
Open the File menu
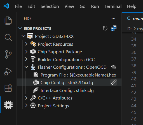tap(18, 6)
